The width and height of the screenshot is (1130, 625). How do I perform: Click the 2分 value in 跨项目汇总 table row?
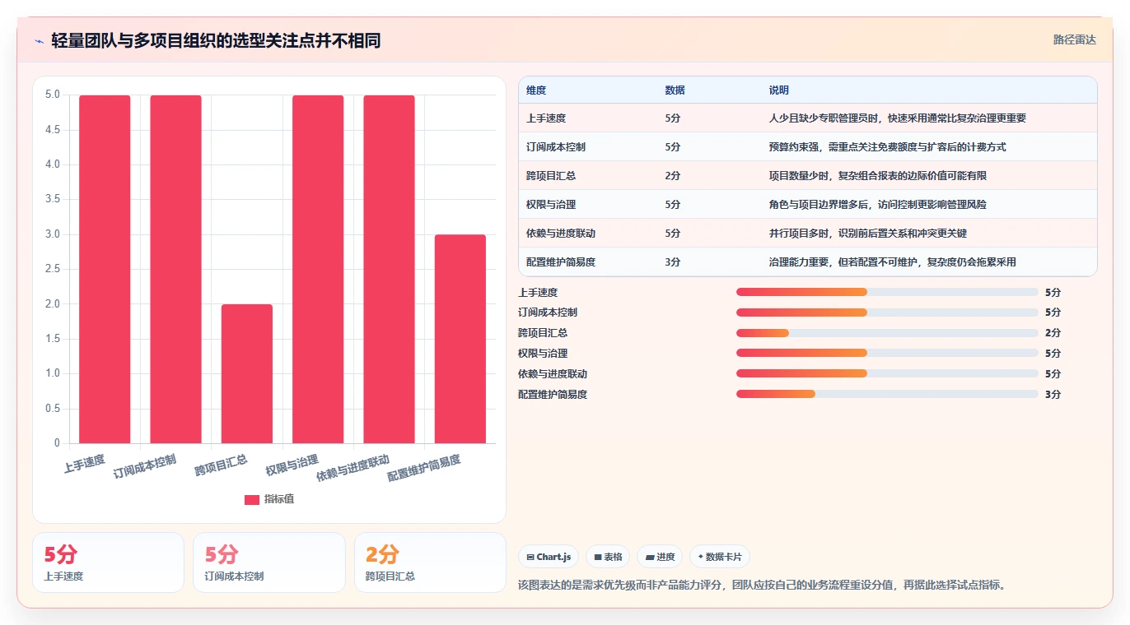pos(673,175)
